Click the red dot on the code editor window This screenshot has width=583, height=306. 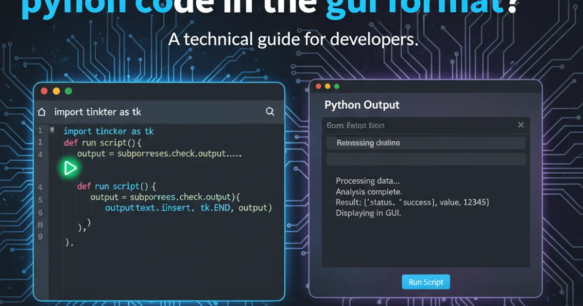(x=44, y=91)
